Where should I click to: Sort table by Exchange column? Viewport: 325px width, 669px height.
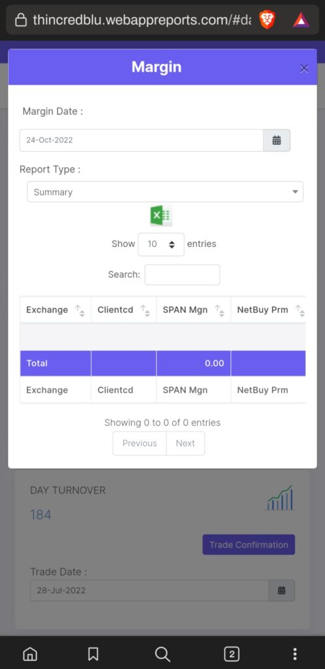click(56, 310)
